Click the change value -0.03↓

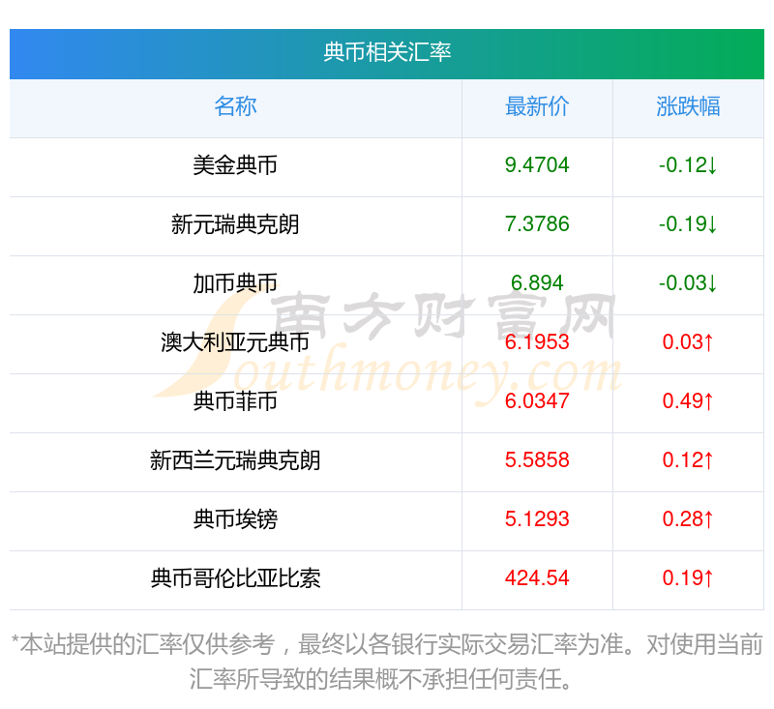pyautogui.click(x=688, y=283)
